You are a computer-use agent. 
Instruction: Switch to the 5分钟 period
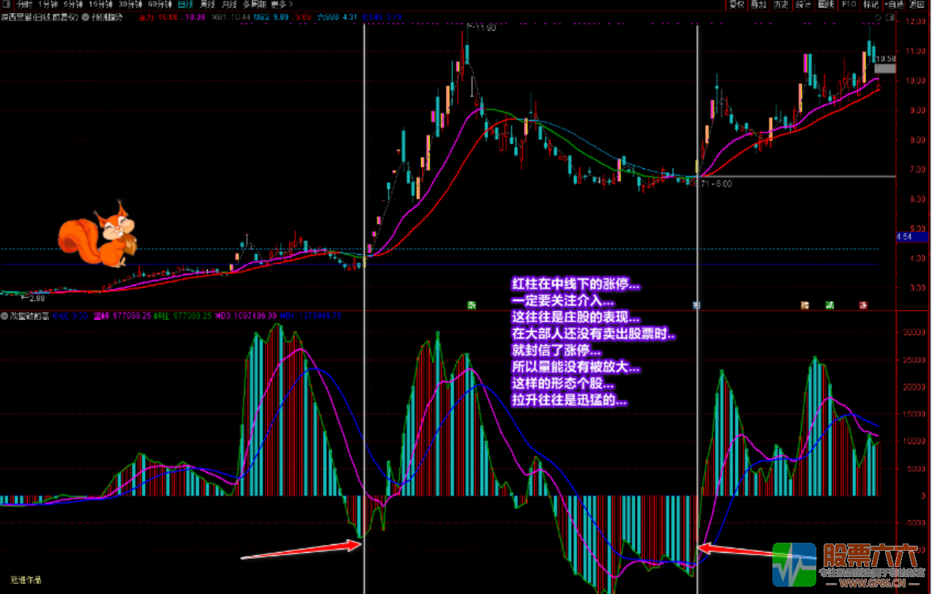coord(72,4)
